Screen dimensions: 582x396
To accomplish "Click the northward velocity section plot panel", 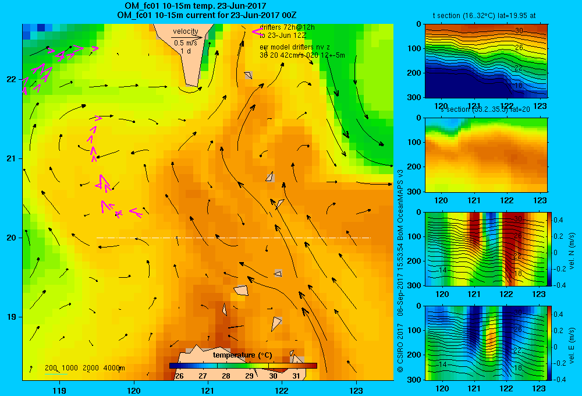I will [x=486, y=249].
